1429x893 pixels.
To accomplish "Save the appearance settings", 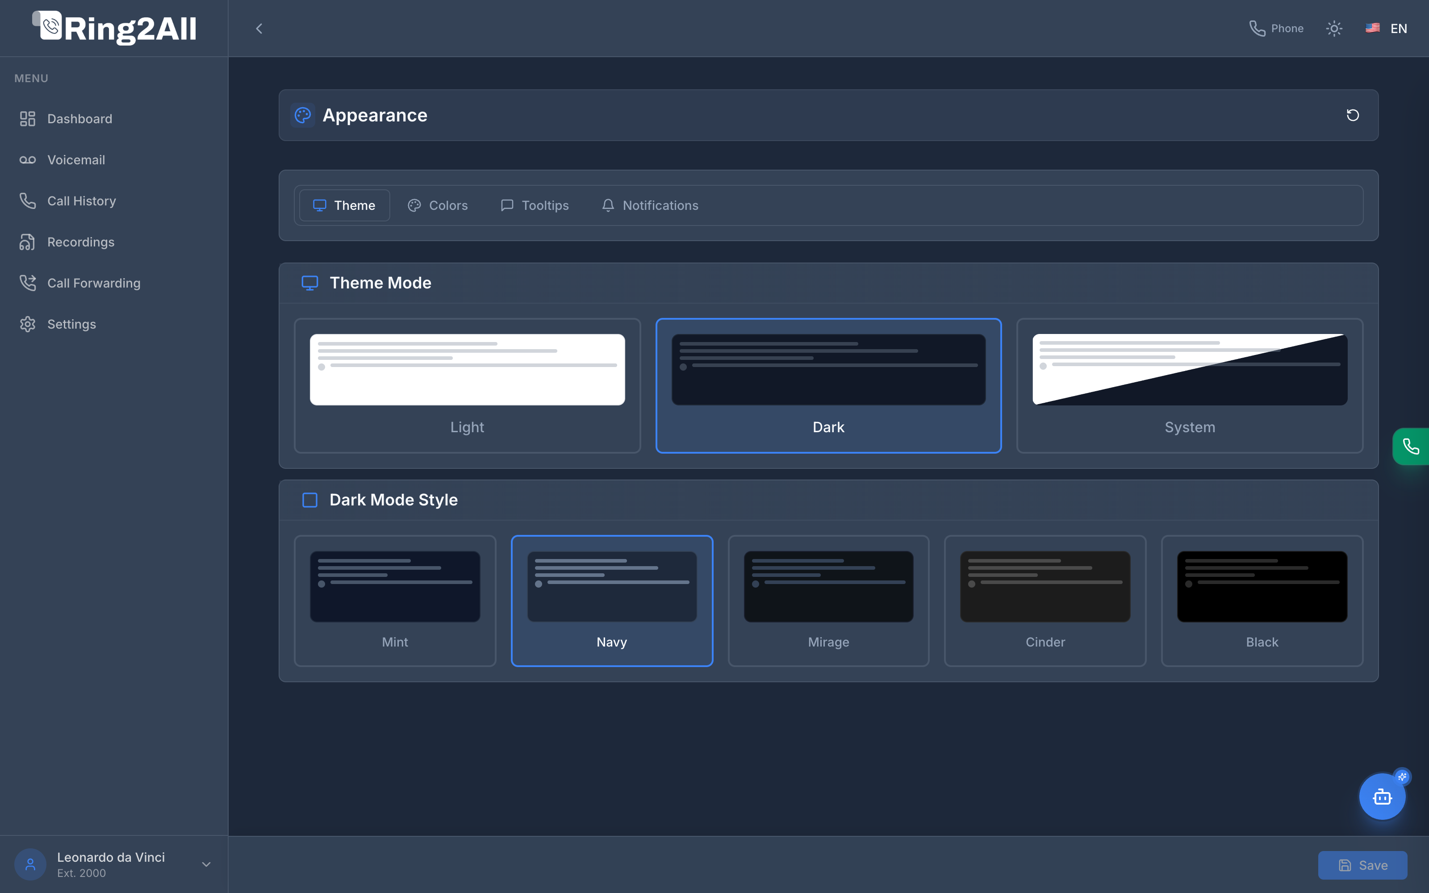I will tap(1362, 865).
